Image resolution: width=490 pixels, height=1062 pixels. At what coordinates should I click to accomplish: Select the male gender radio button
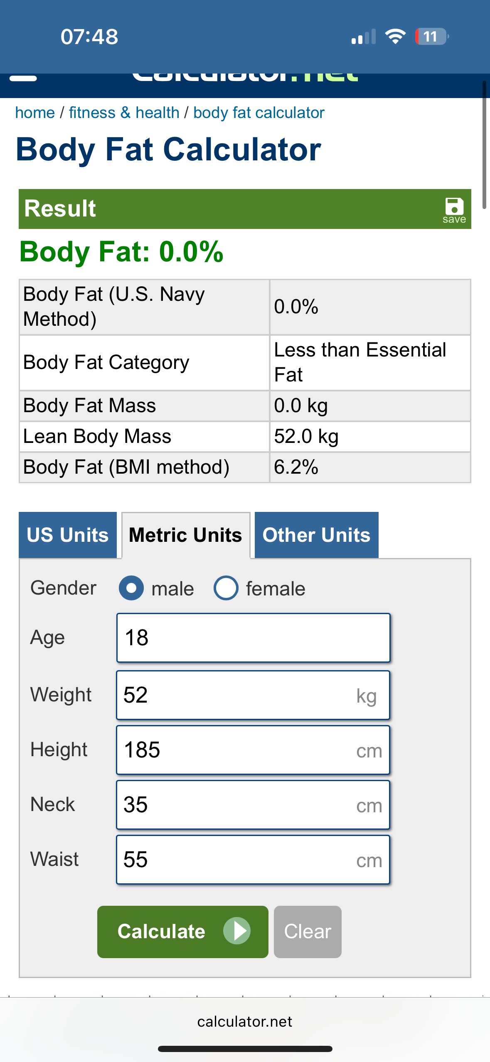click(131, 588)
